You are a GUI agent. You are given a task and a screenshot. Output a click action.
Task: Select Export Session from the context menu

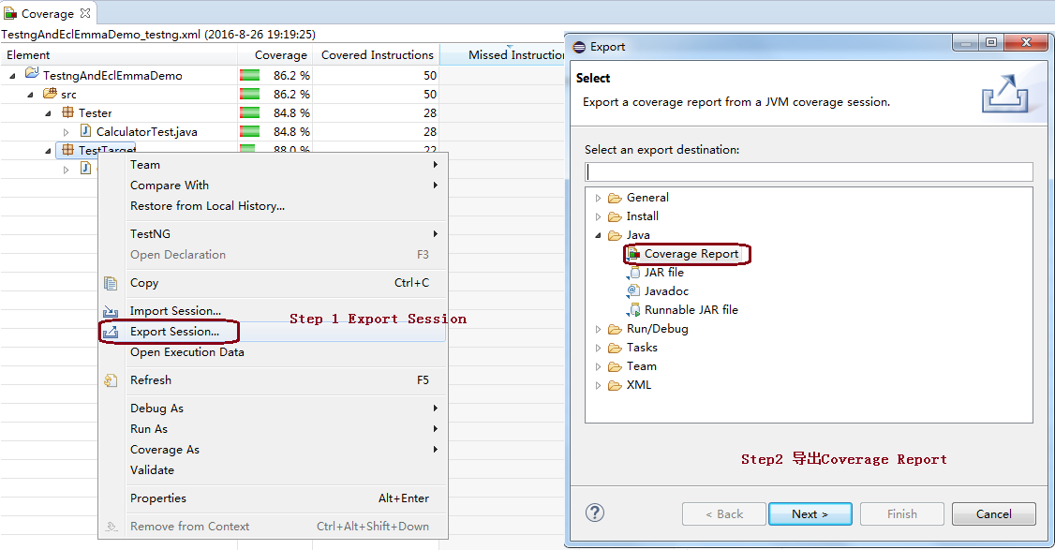274,331
